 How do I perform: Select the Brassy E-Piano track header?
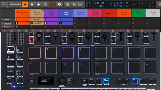[124, 13]
